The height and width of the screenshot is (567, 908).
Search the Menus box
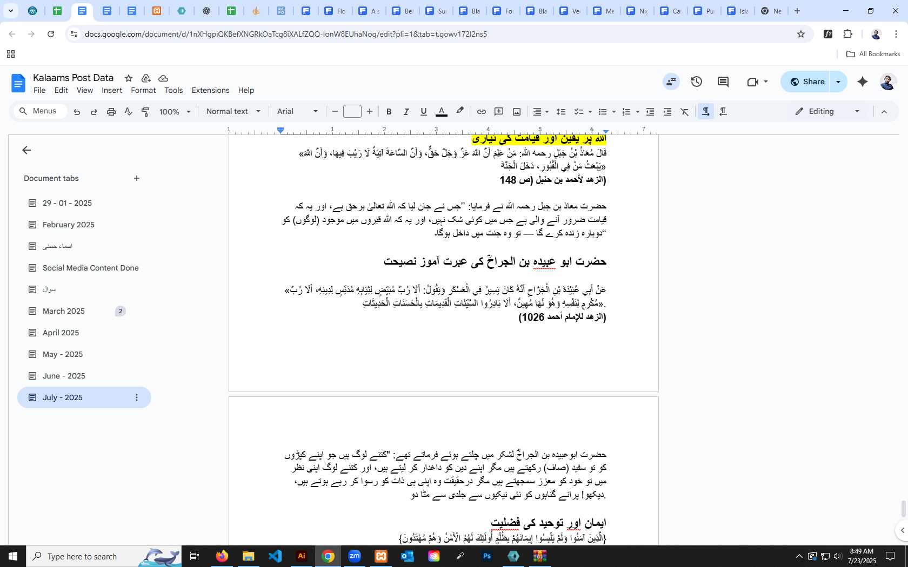pyautogui.click(x=39, y=111)
